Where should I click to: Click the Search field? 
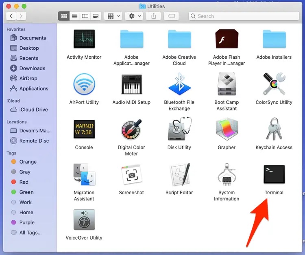pos(244,16)
